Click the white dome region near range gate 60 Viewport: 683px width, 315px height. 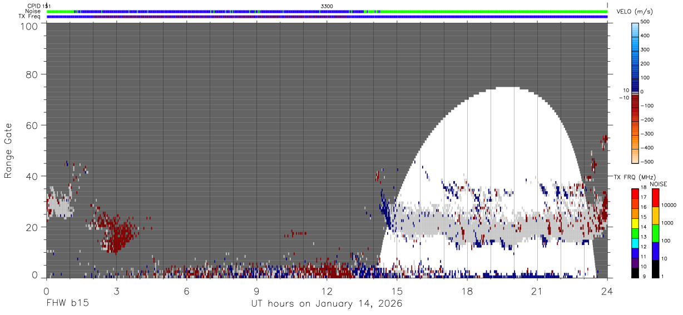[503, 125]
